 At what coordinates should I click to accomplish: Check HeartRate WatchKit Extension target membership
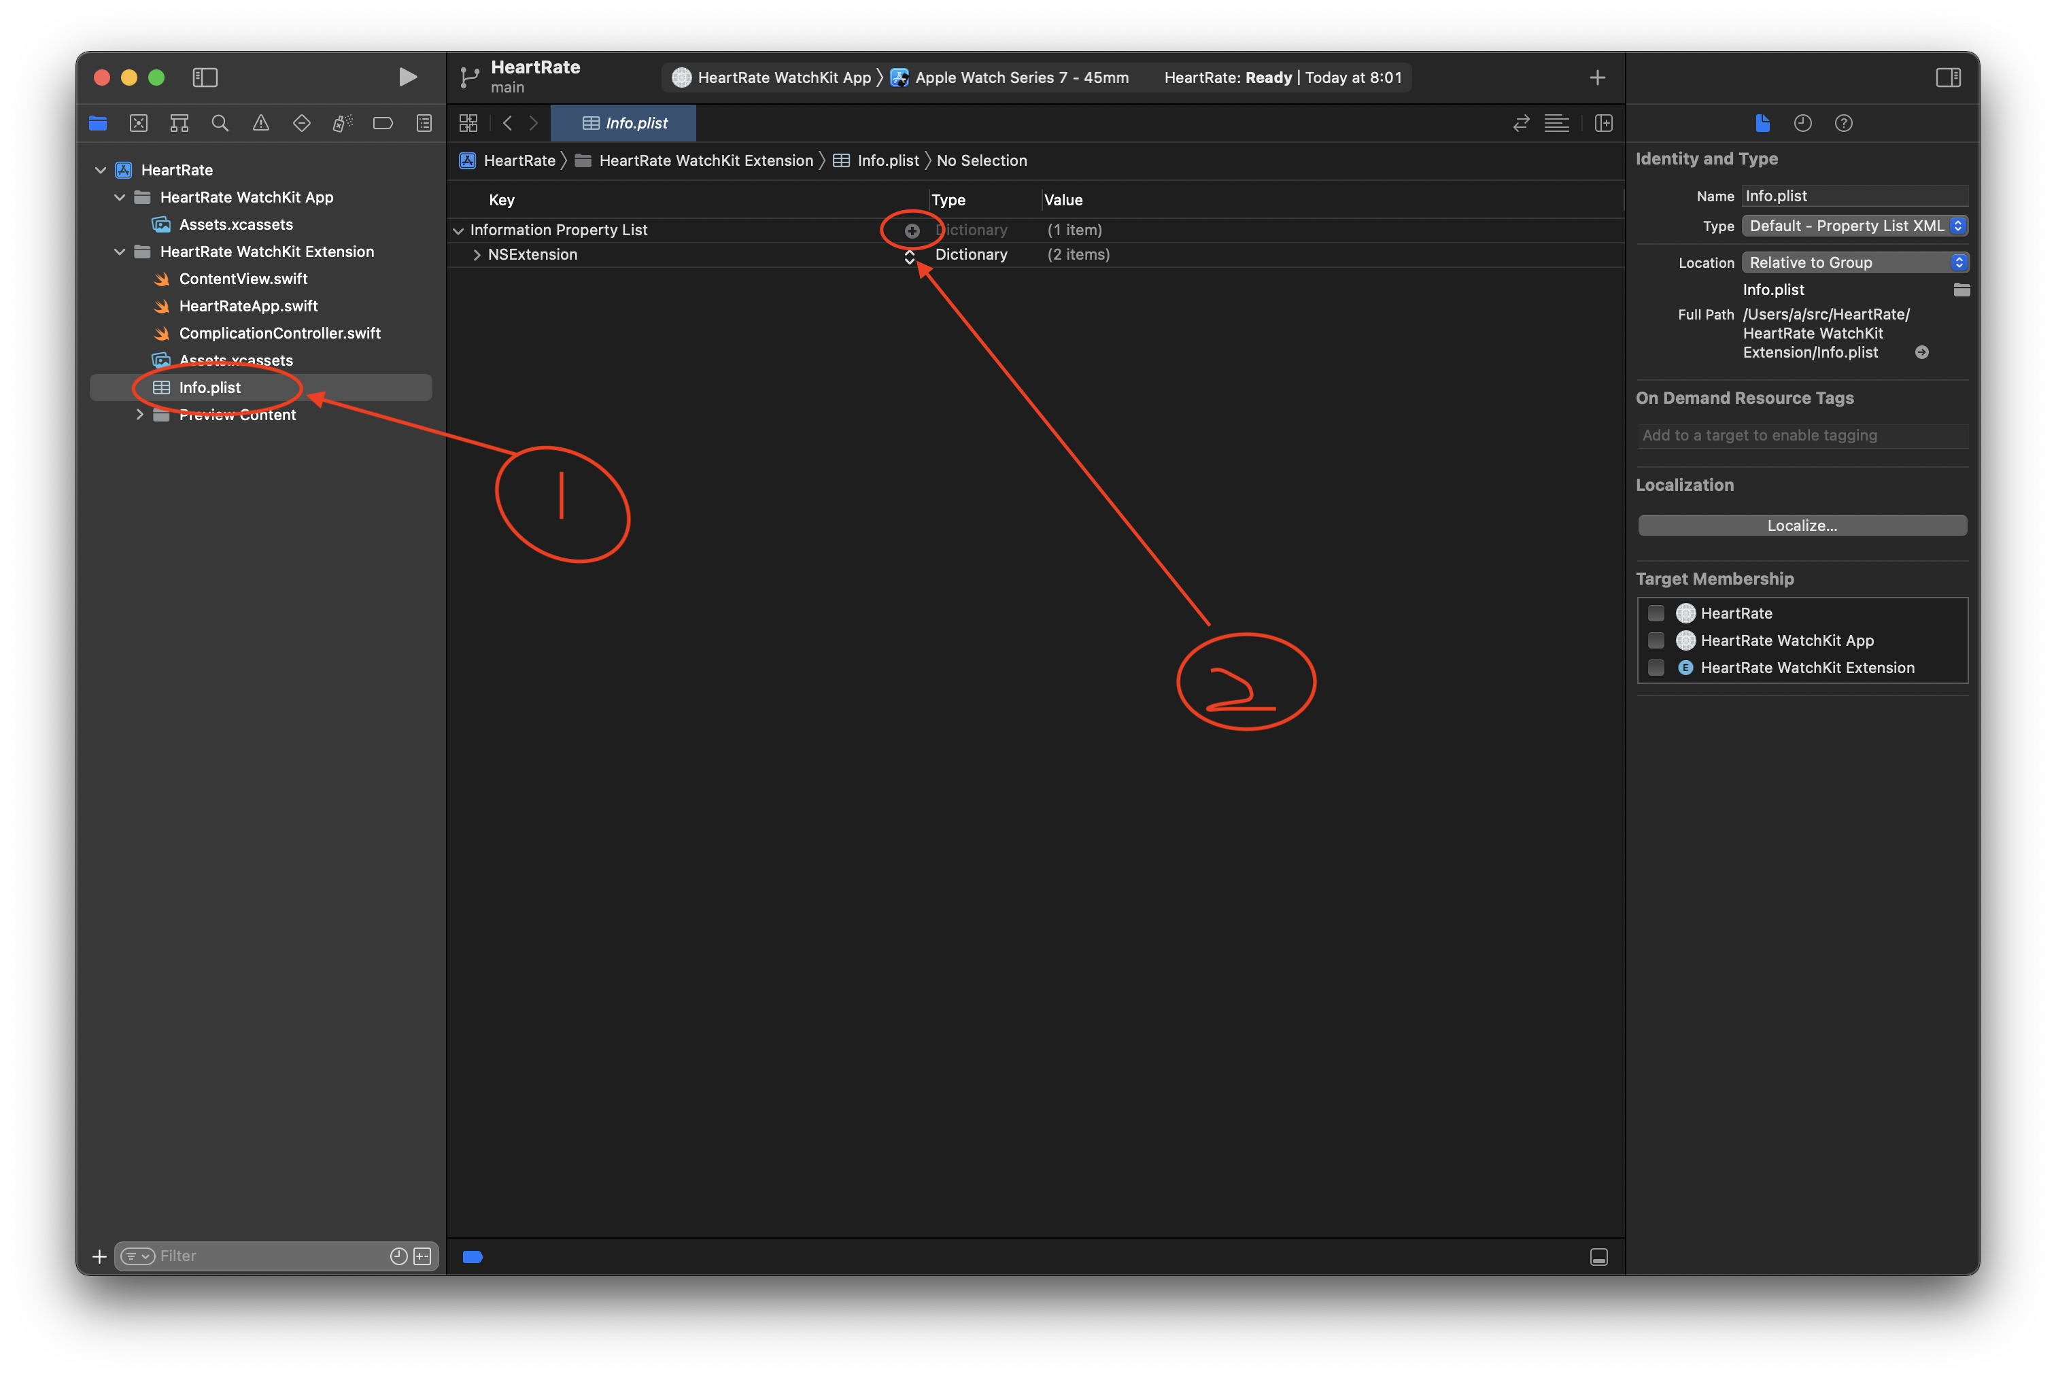[1656, 668]
